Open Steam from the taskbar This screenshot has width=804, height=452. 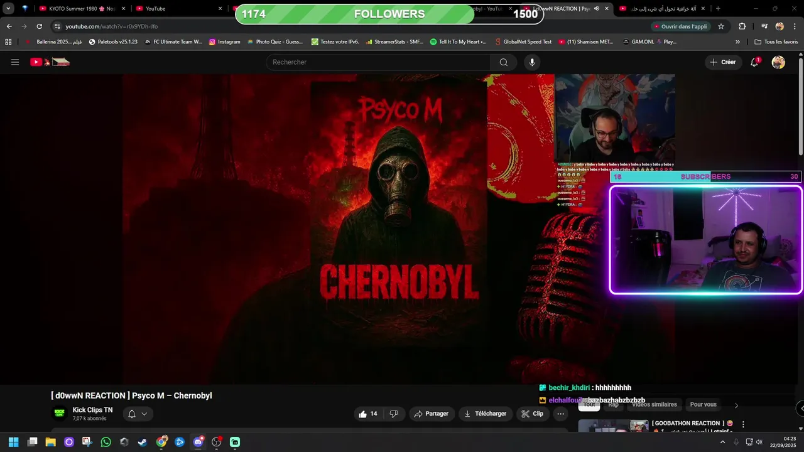[x=143, y=442]
